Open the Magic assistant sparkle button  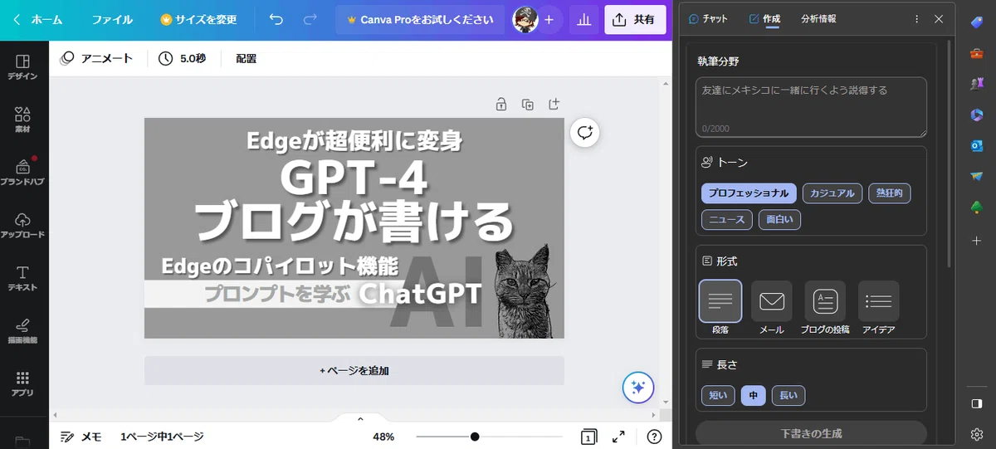point(638,387)
